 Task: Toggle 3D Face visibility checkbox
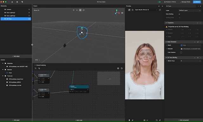pos(29,19)
